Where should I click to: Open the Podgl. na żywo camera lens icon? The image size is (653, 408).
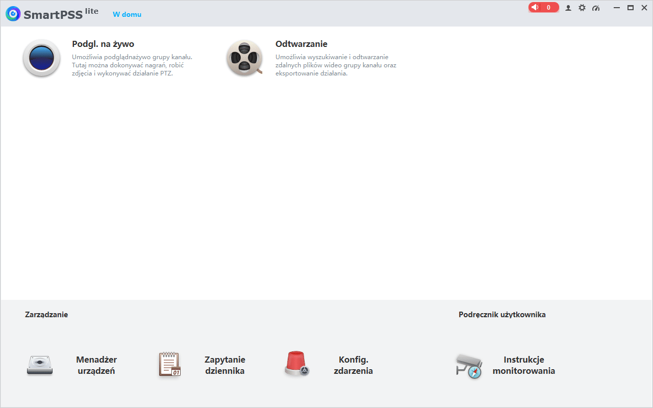pos(41,58)
